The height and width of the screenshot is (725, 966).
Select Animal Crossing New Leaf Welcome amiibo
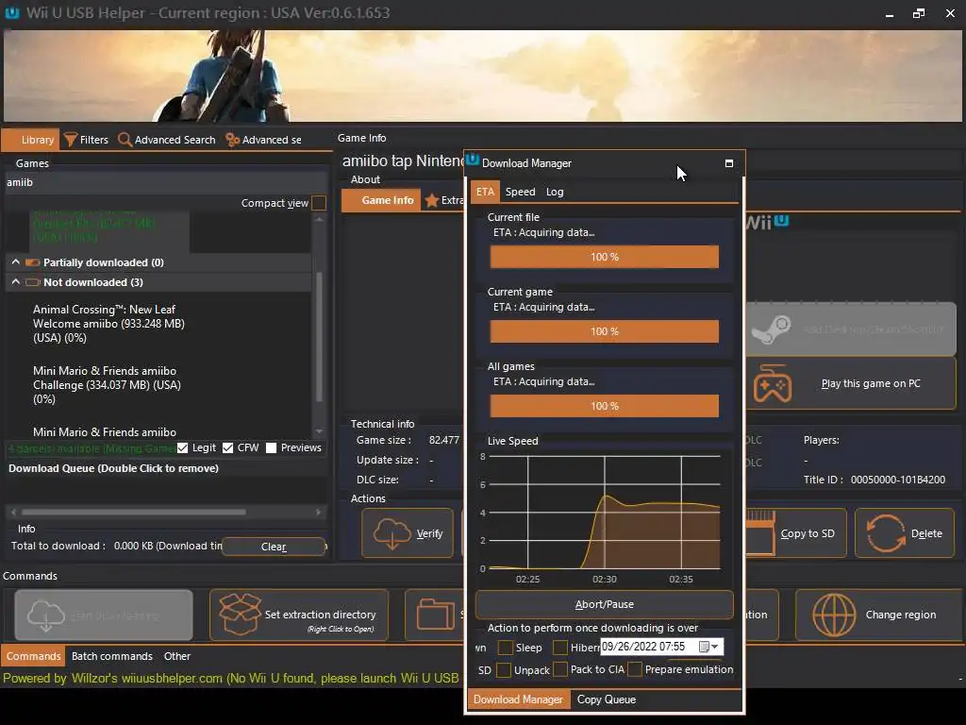click(109, 324)
